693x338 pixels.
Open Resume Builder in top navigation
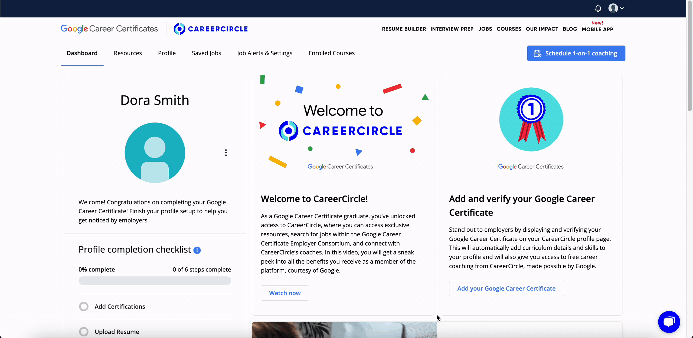(404, 29)
